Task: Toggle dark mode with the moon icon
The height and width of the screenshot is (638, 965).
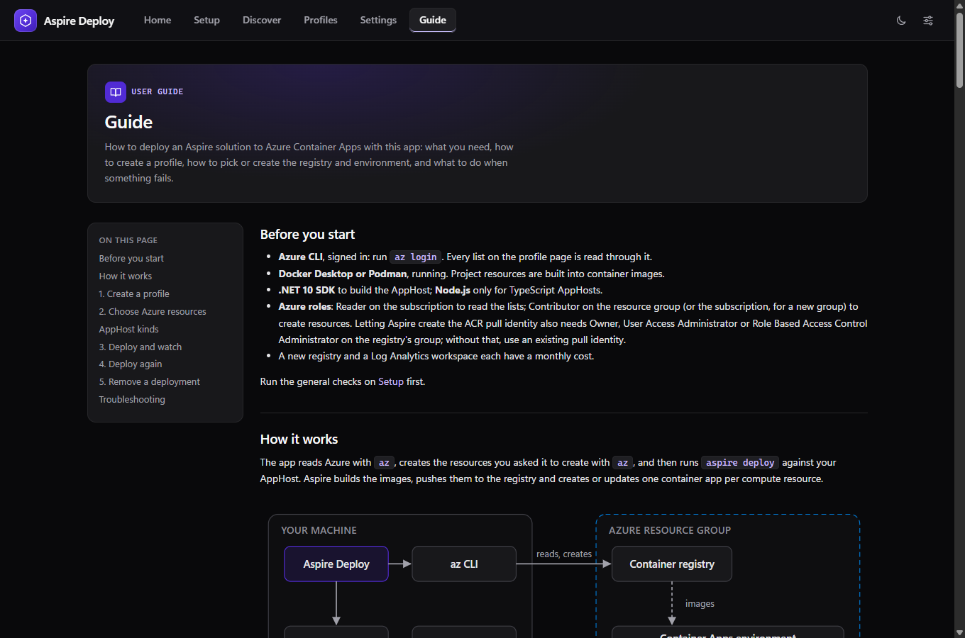Action: (x=901, y=21)
